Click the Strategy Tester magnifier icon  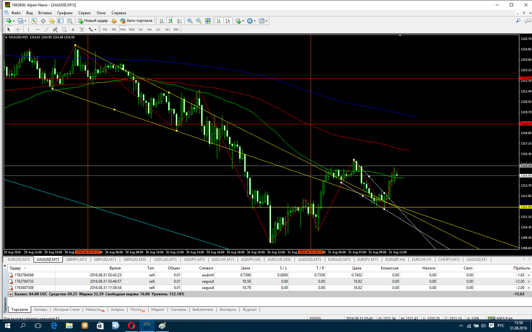69,21
